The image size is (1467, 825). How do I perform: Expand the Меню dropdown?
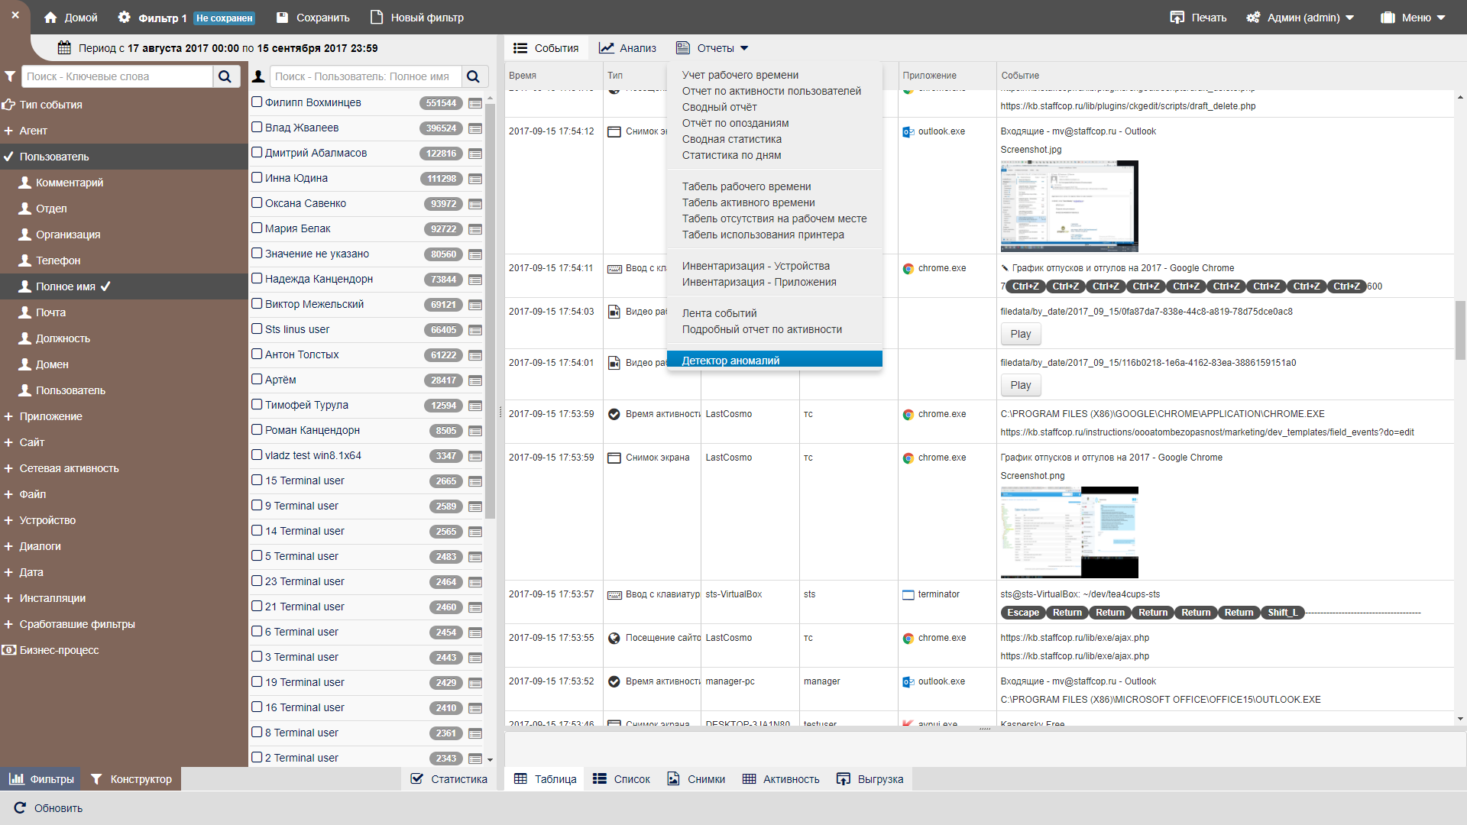(x=1414, y=18)
